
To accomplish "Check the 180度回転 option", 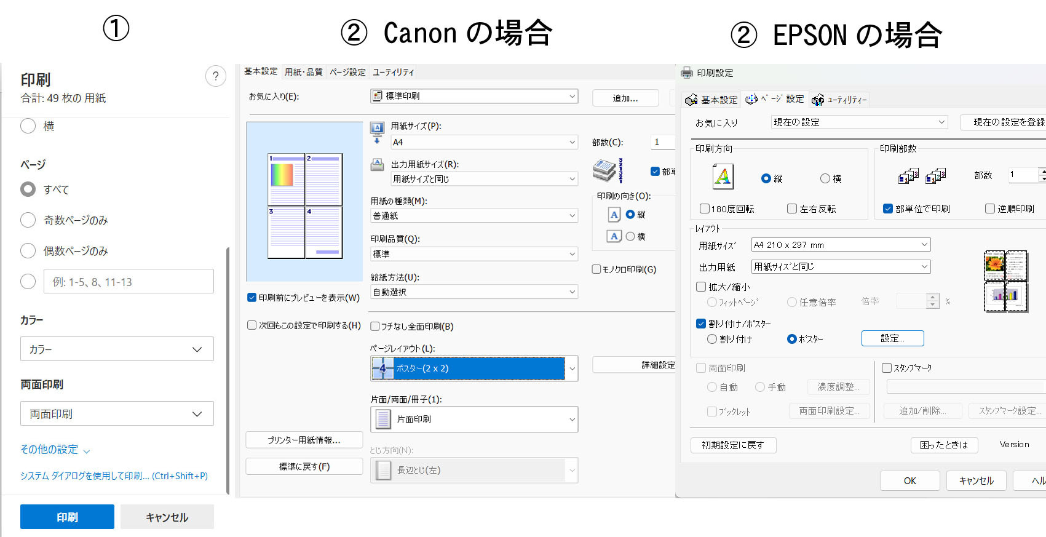I will pyautogui.click(x=705, y=209).
